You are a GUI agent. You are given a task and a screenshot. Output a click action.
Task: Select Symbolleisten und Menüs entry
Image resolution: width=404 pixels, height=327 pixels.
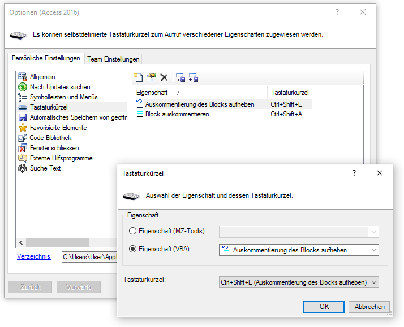tap(63, 97)
